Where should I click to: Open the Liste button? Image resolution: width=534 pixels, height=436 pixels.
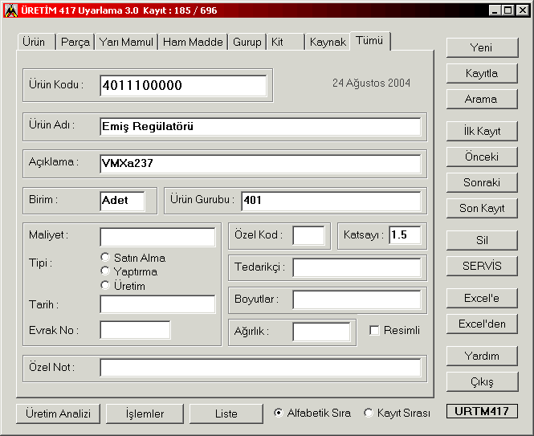[226, 414]
